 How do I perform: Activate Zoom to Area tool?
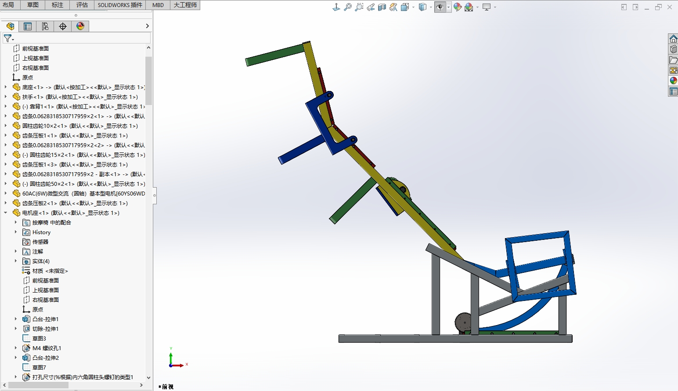359,7
